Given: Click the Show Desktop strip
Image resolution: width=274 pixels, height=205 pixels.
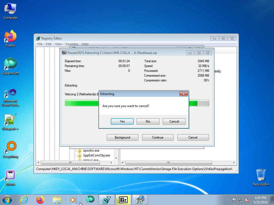Looking at the screenshot, I should tap(272, 200).
